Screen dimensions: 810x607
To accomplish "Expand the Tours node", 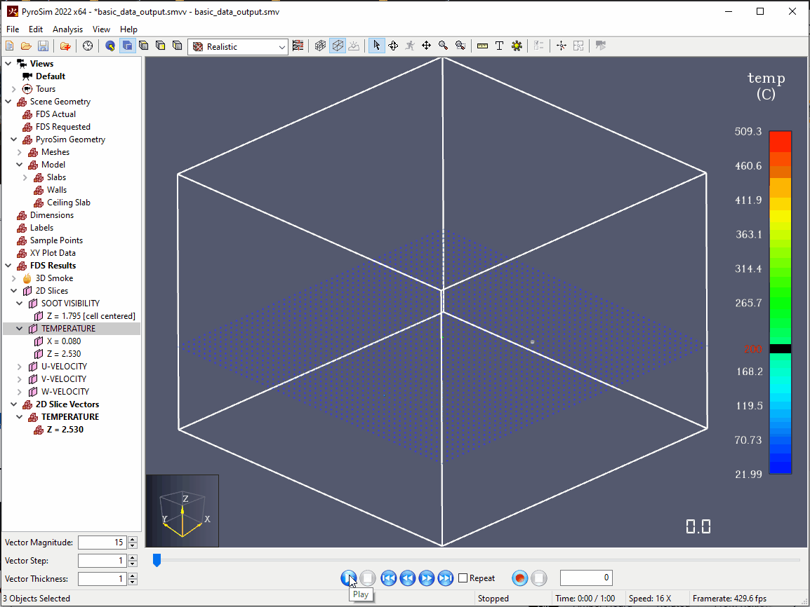I will (x=14, y=89).
